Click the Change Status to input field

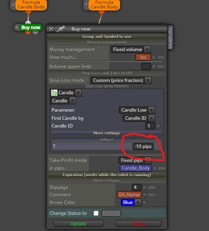pos(111,213)
